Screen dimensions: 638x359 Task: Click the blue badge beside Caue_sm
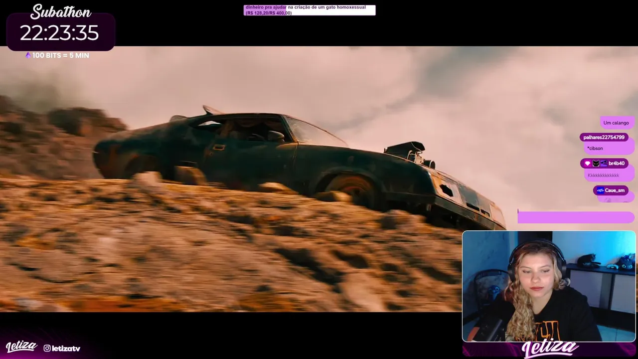tap(600, 190)
